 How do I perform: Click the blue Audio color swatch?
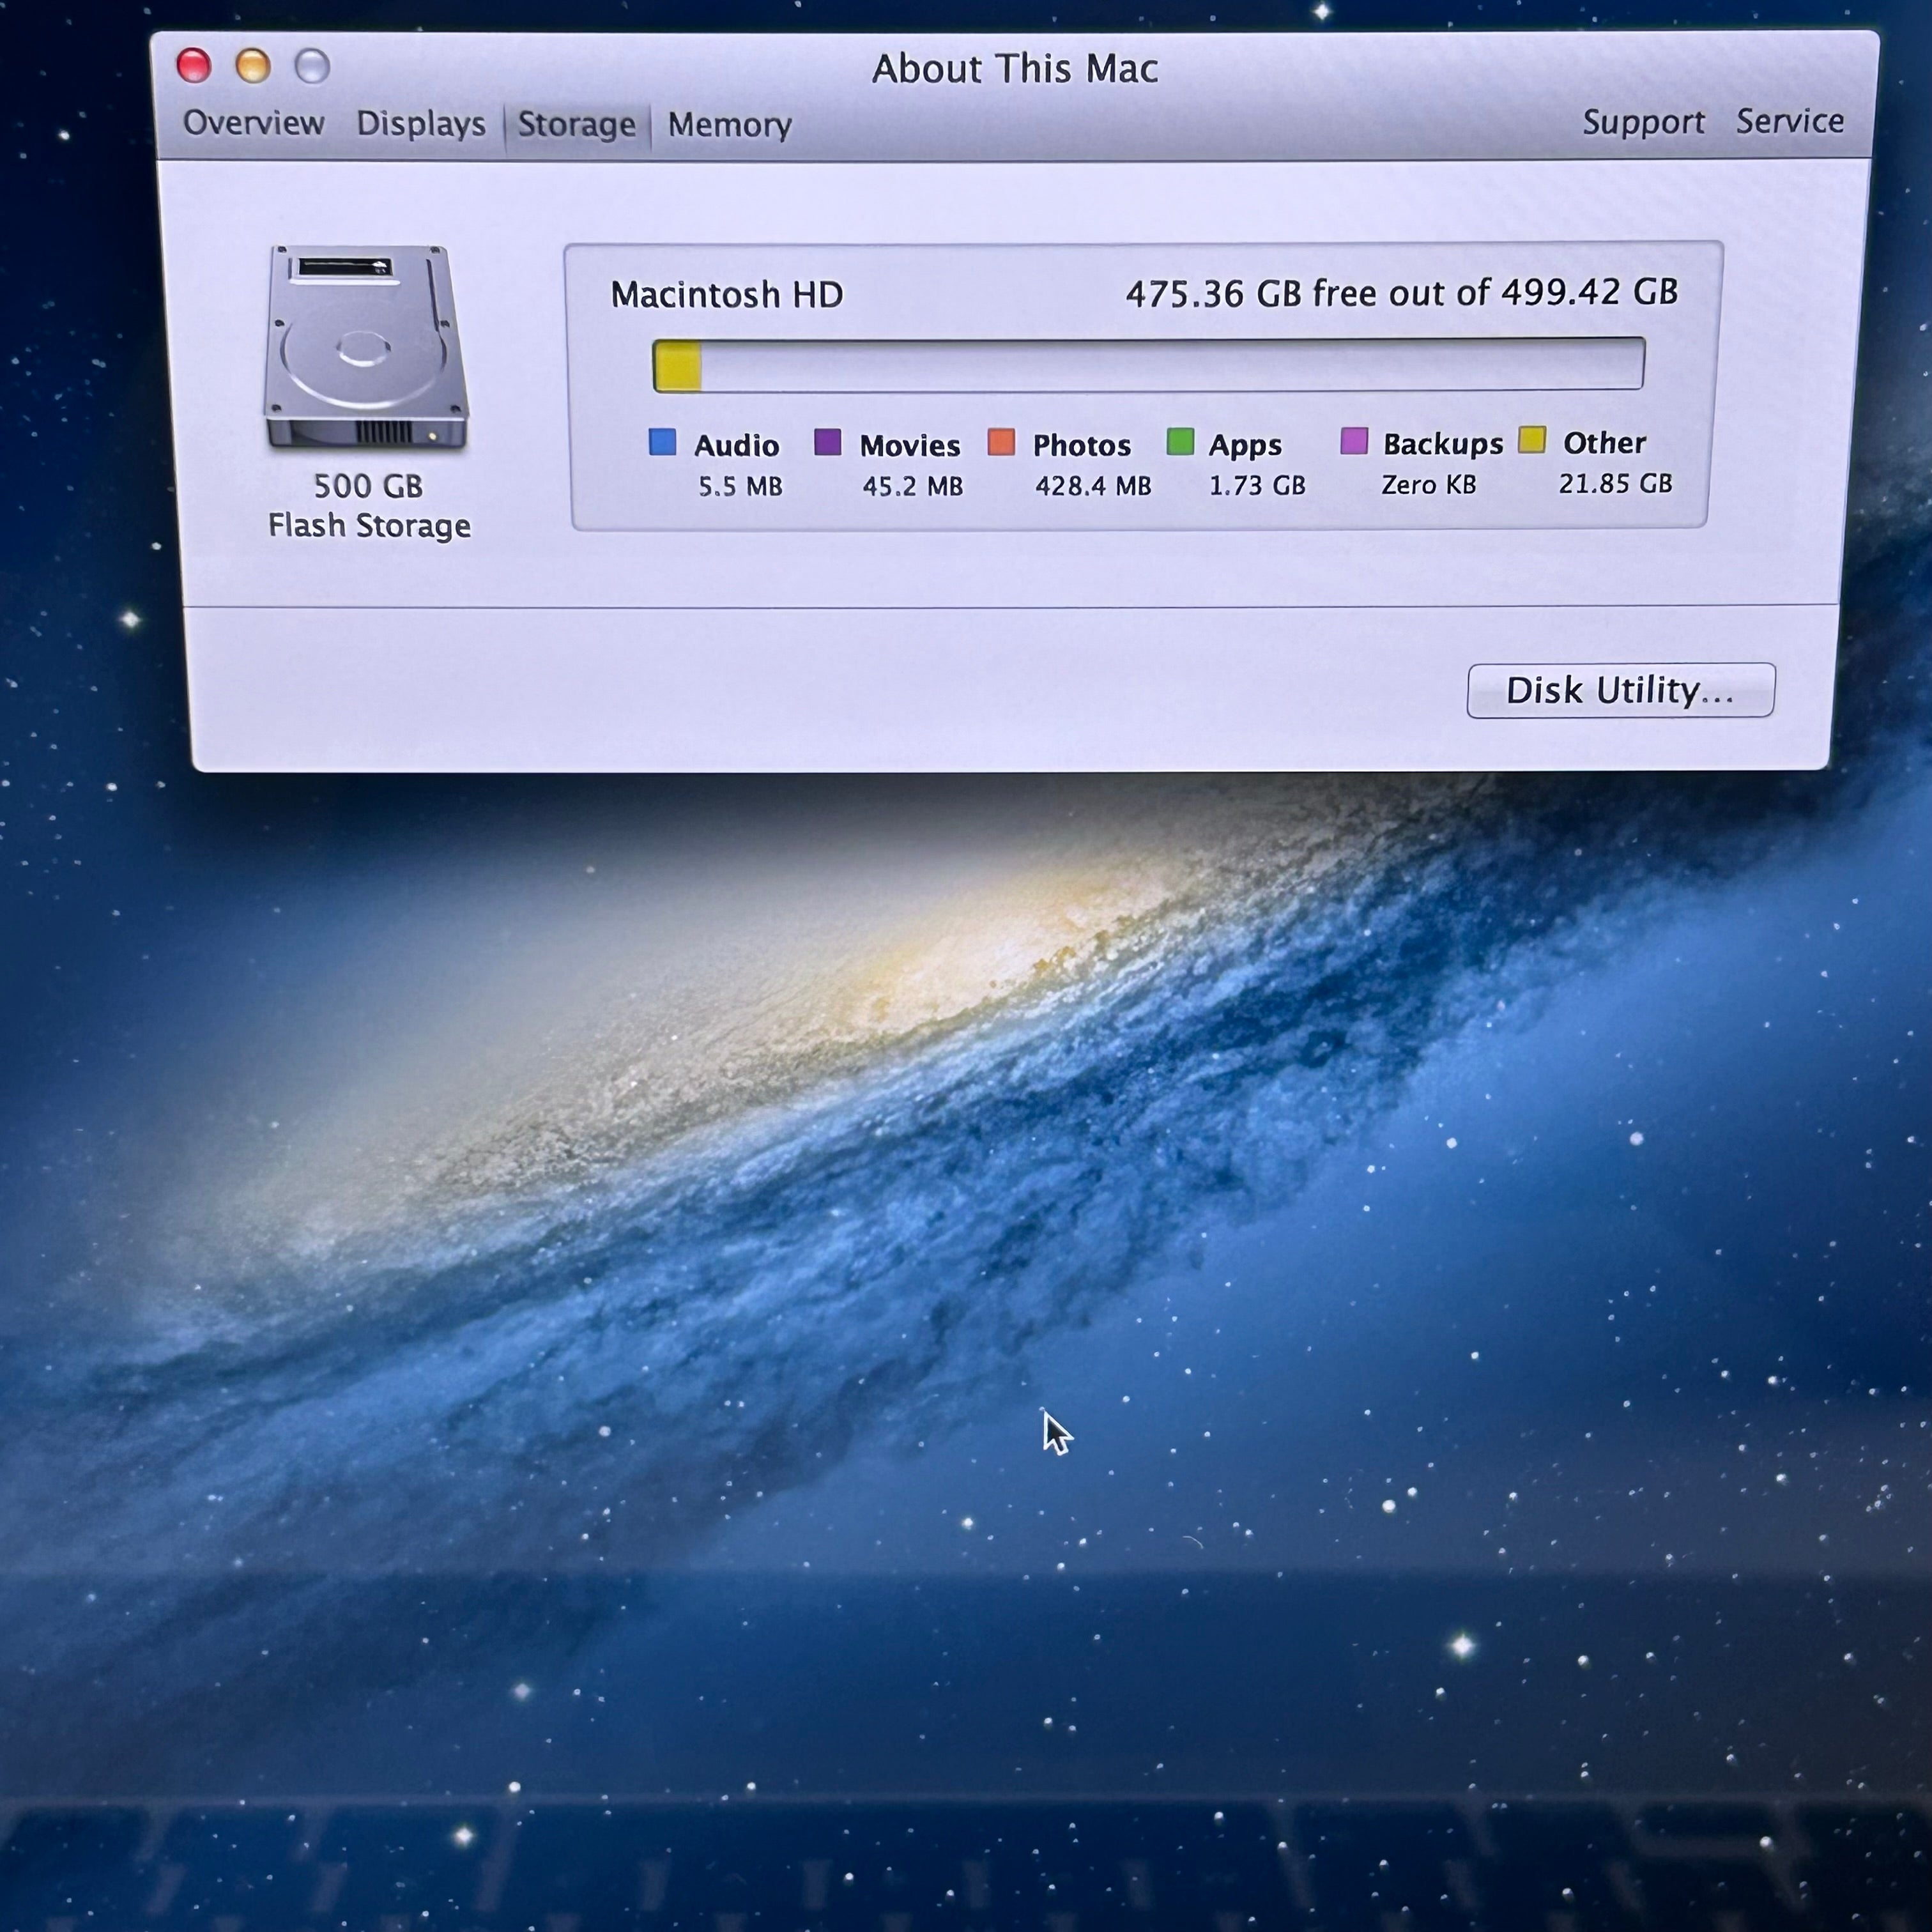point(662,442)
